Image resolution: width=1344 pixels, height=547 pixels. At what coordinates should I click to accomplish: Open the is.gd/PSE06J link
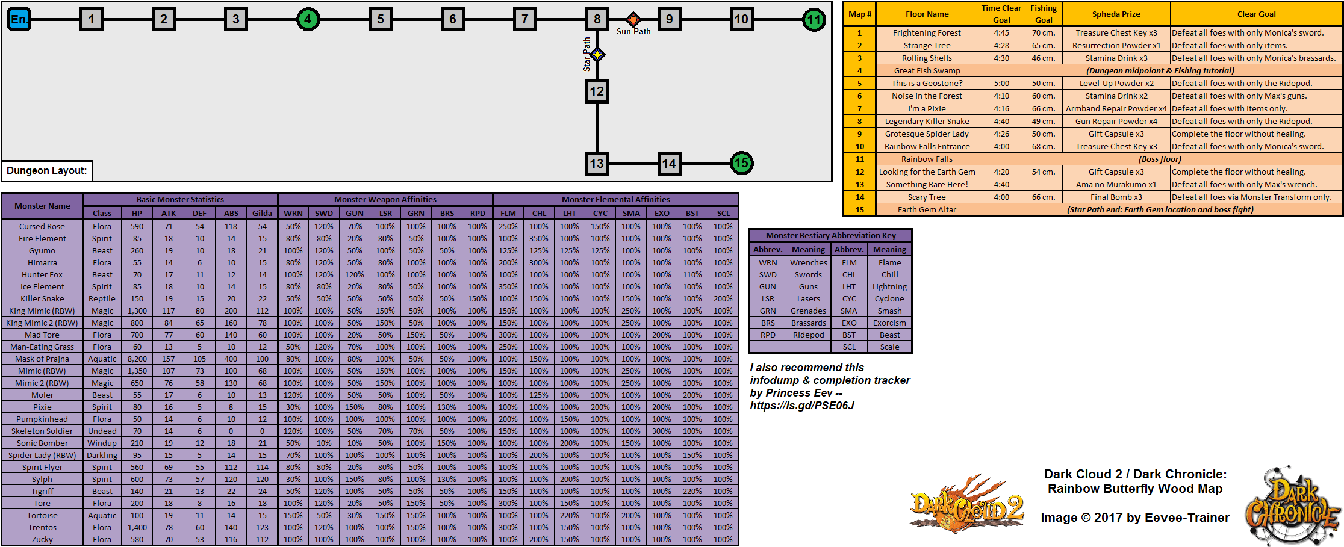(x=802, y=406)
